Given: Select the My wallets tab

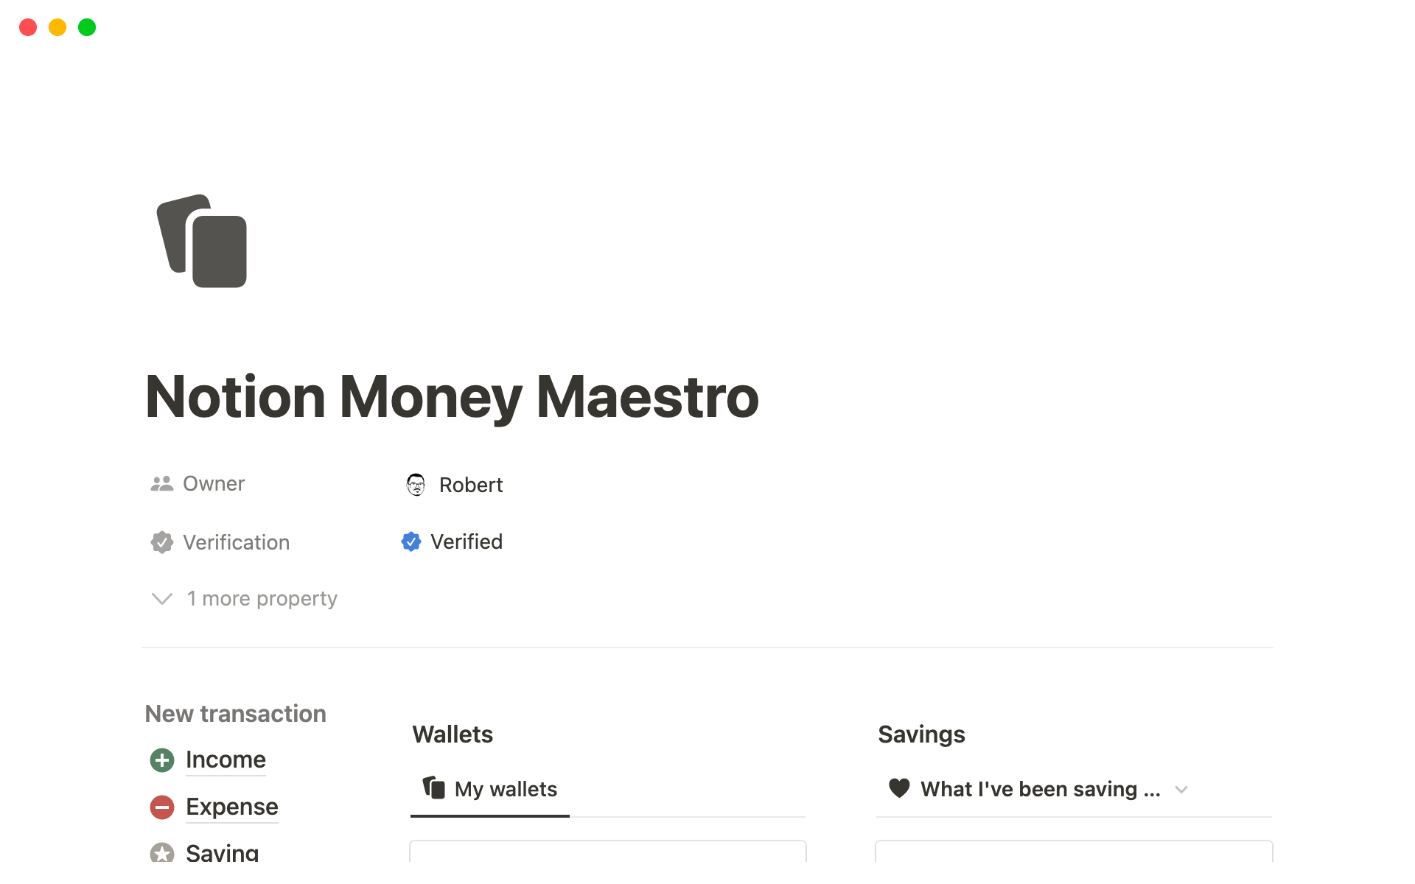Looking at the screenshot, I should tap(490, 789).
